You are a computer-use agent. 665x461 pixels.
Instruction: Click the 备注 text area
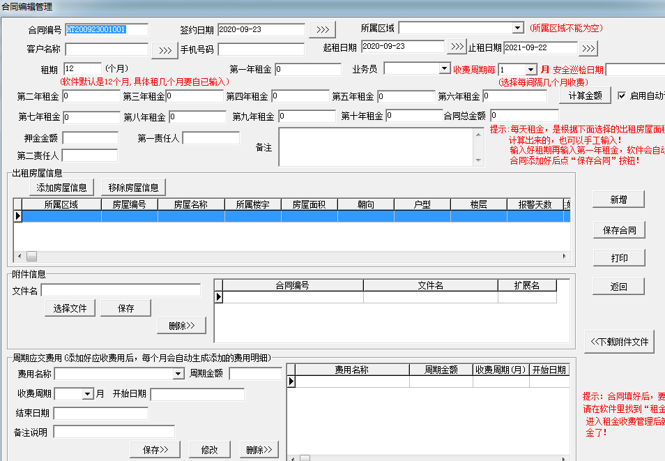[x=376, y=147]
